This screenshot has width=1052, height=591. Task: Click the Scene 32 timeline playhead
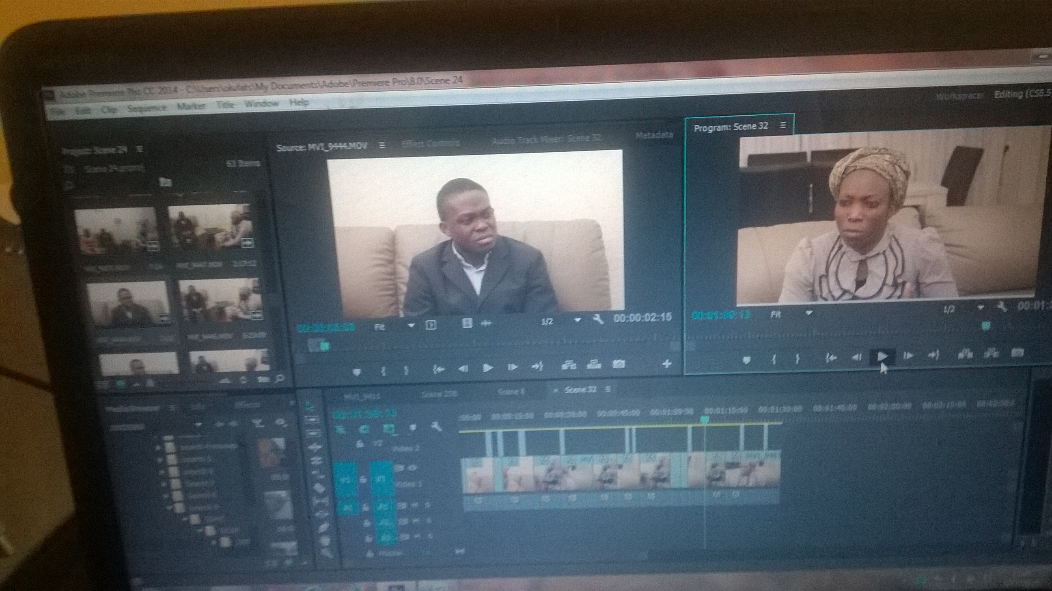pos(705,419)
